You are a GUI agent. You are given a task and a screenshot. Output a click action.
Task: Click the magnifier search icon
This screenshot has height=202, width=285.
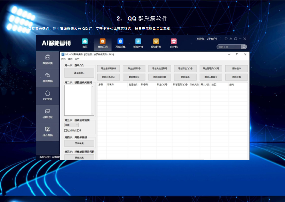click(x=244, y=47)
